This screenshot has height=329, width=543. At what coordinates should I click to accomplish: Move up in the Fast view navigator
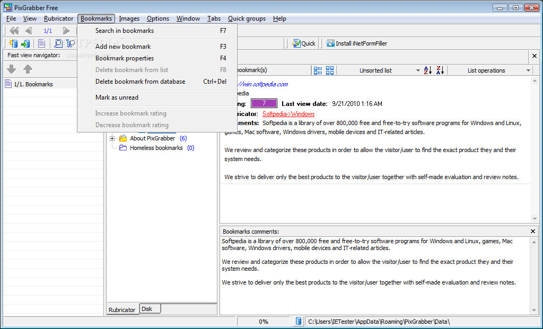pyautogui.click(x=28, y=69)
